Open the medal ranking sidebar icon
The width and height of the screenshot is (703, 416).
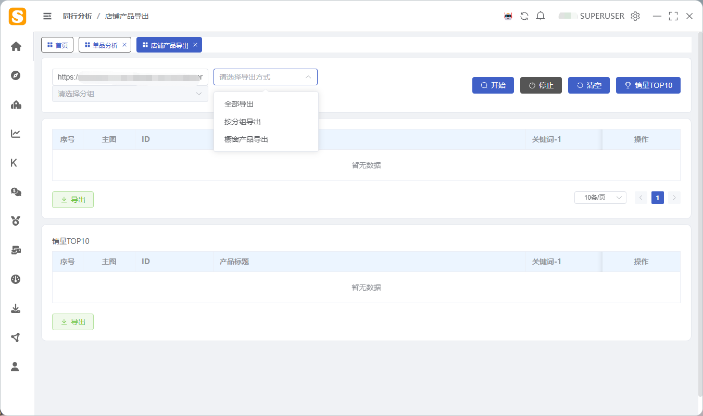click(16, 221)
